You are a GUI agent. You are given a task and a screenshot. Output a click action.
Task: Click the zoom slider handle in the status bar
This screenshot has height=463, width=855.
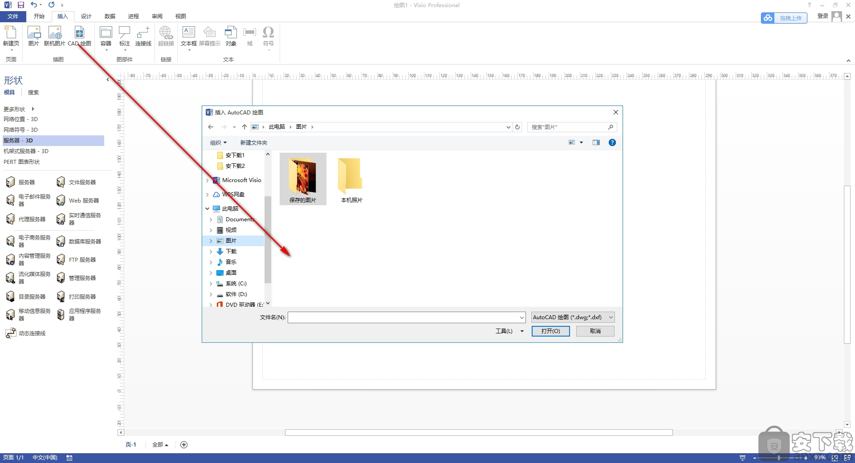point(779,458)
